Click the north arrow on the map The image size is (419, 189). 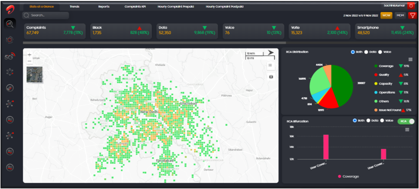click(271, 53)
